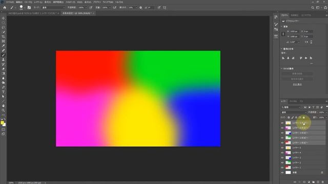This screenshot has width=328, height=184.
Task: Click background color white swatch
Action: 4,125
